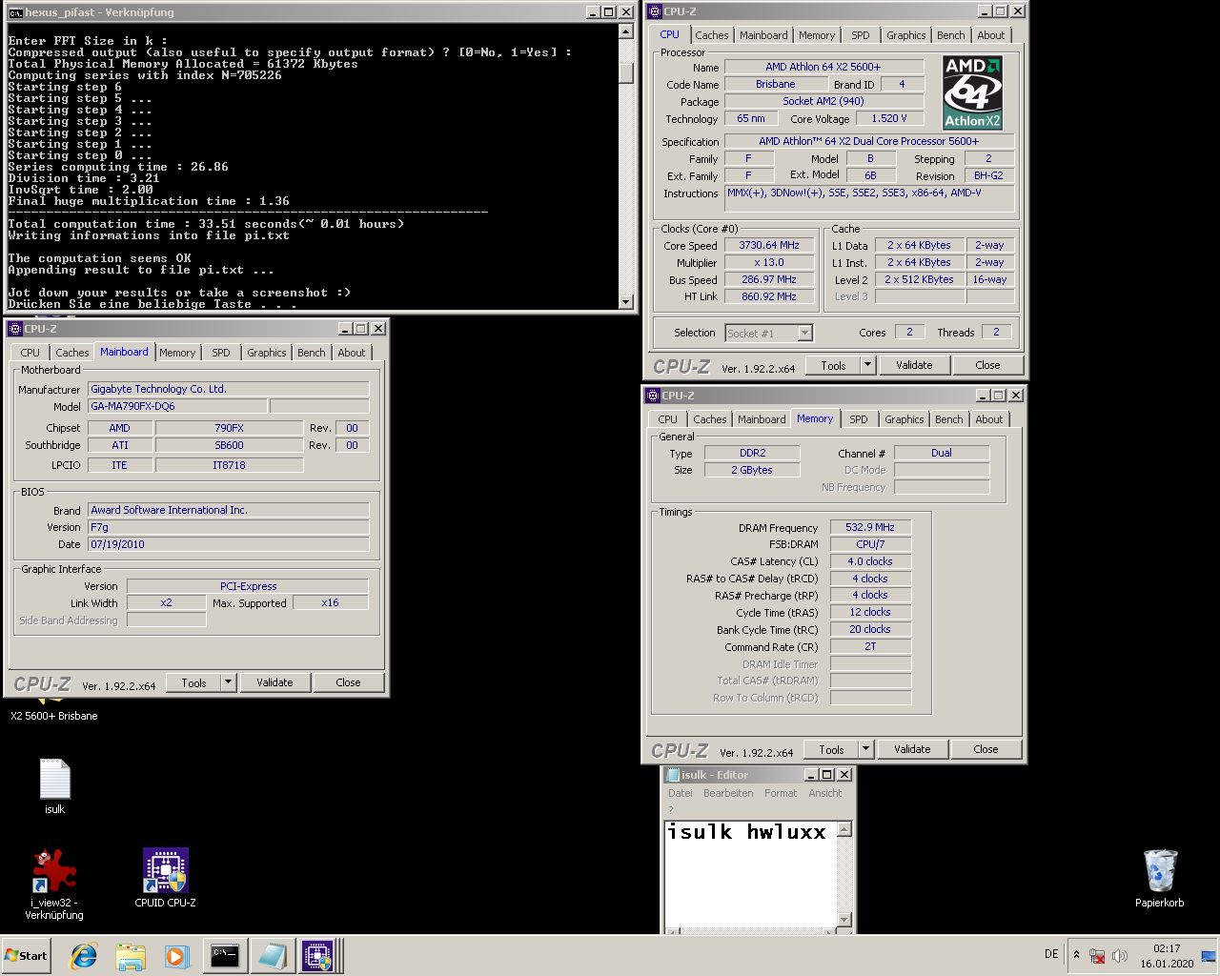
Task: Expand Tools dropdown arrow in Mainboard window
Action: [x=228, y=682]
